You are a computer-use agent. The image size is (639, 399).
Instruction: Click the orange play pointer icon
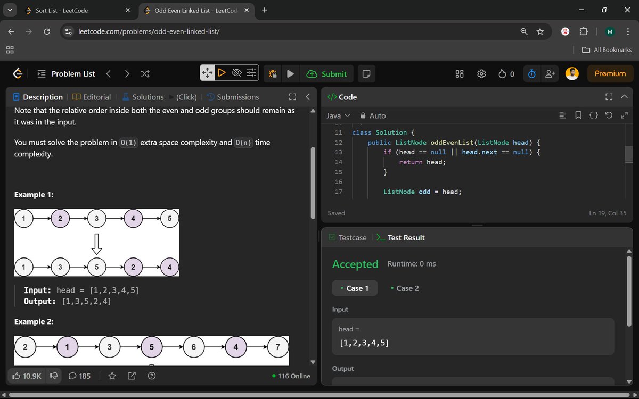(x=222, y=73)
